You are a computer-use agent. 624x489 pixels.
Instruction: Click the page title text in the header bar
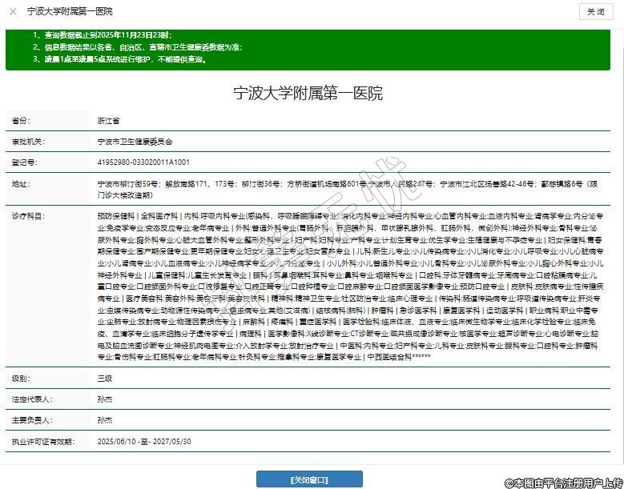[69, 12]
